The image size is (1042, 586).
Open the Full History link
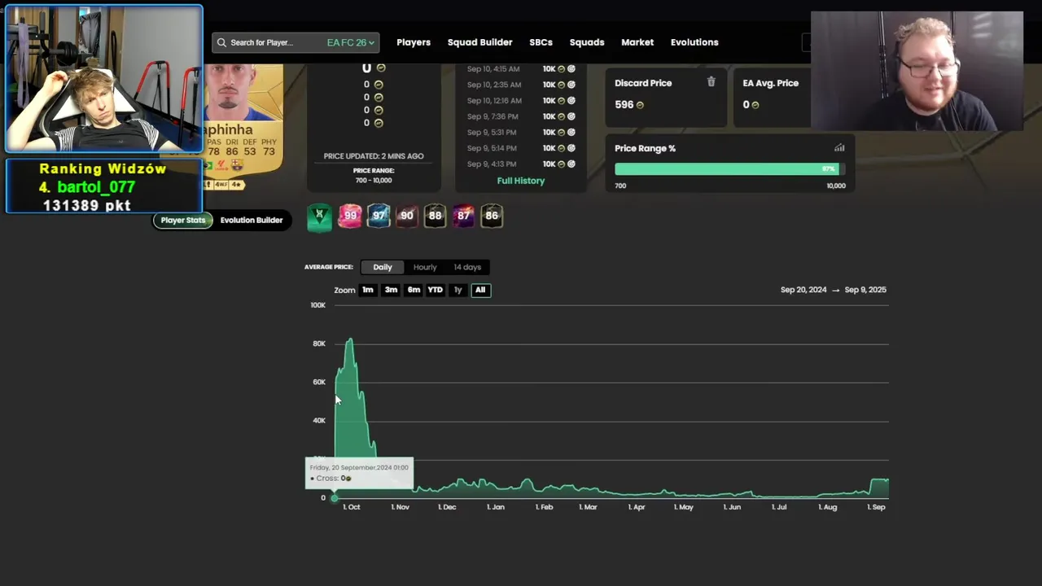[x=521, y=181]
